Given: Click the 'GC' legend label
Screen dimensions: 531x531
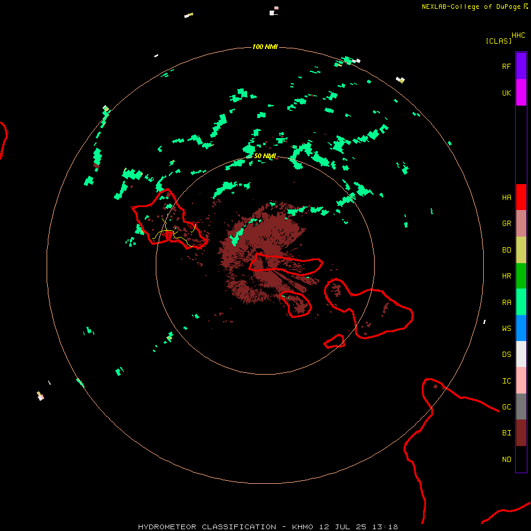Looking at the screenshot, I should pos(506,407).
